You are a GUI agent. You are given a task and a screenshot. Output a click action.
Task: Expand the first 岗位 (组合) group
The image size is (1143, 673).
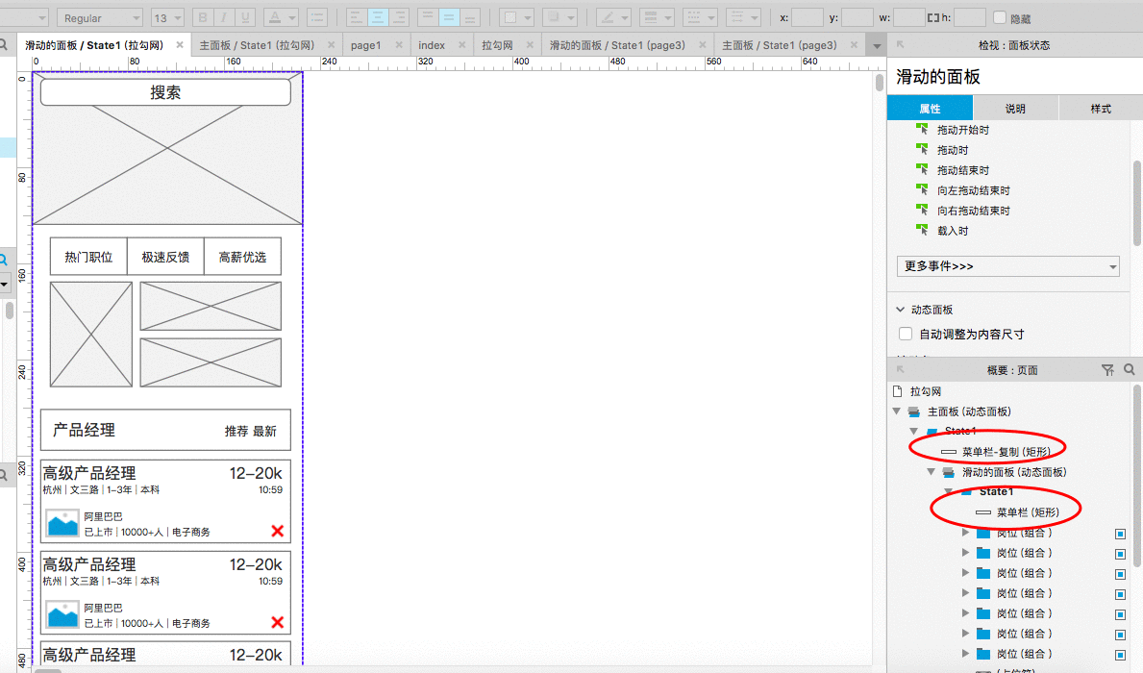(x=966, y=533)
